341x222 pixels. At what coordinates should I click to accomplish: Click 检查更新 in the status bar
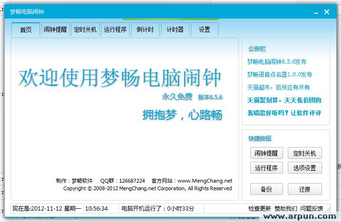[259, 209]
